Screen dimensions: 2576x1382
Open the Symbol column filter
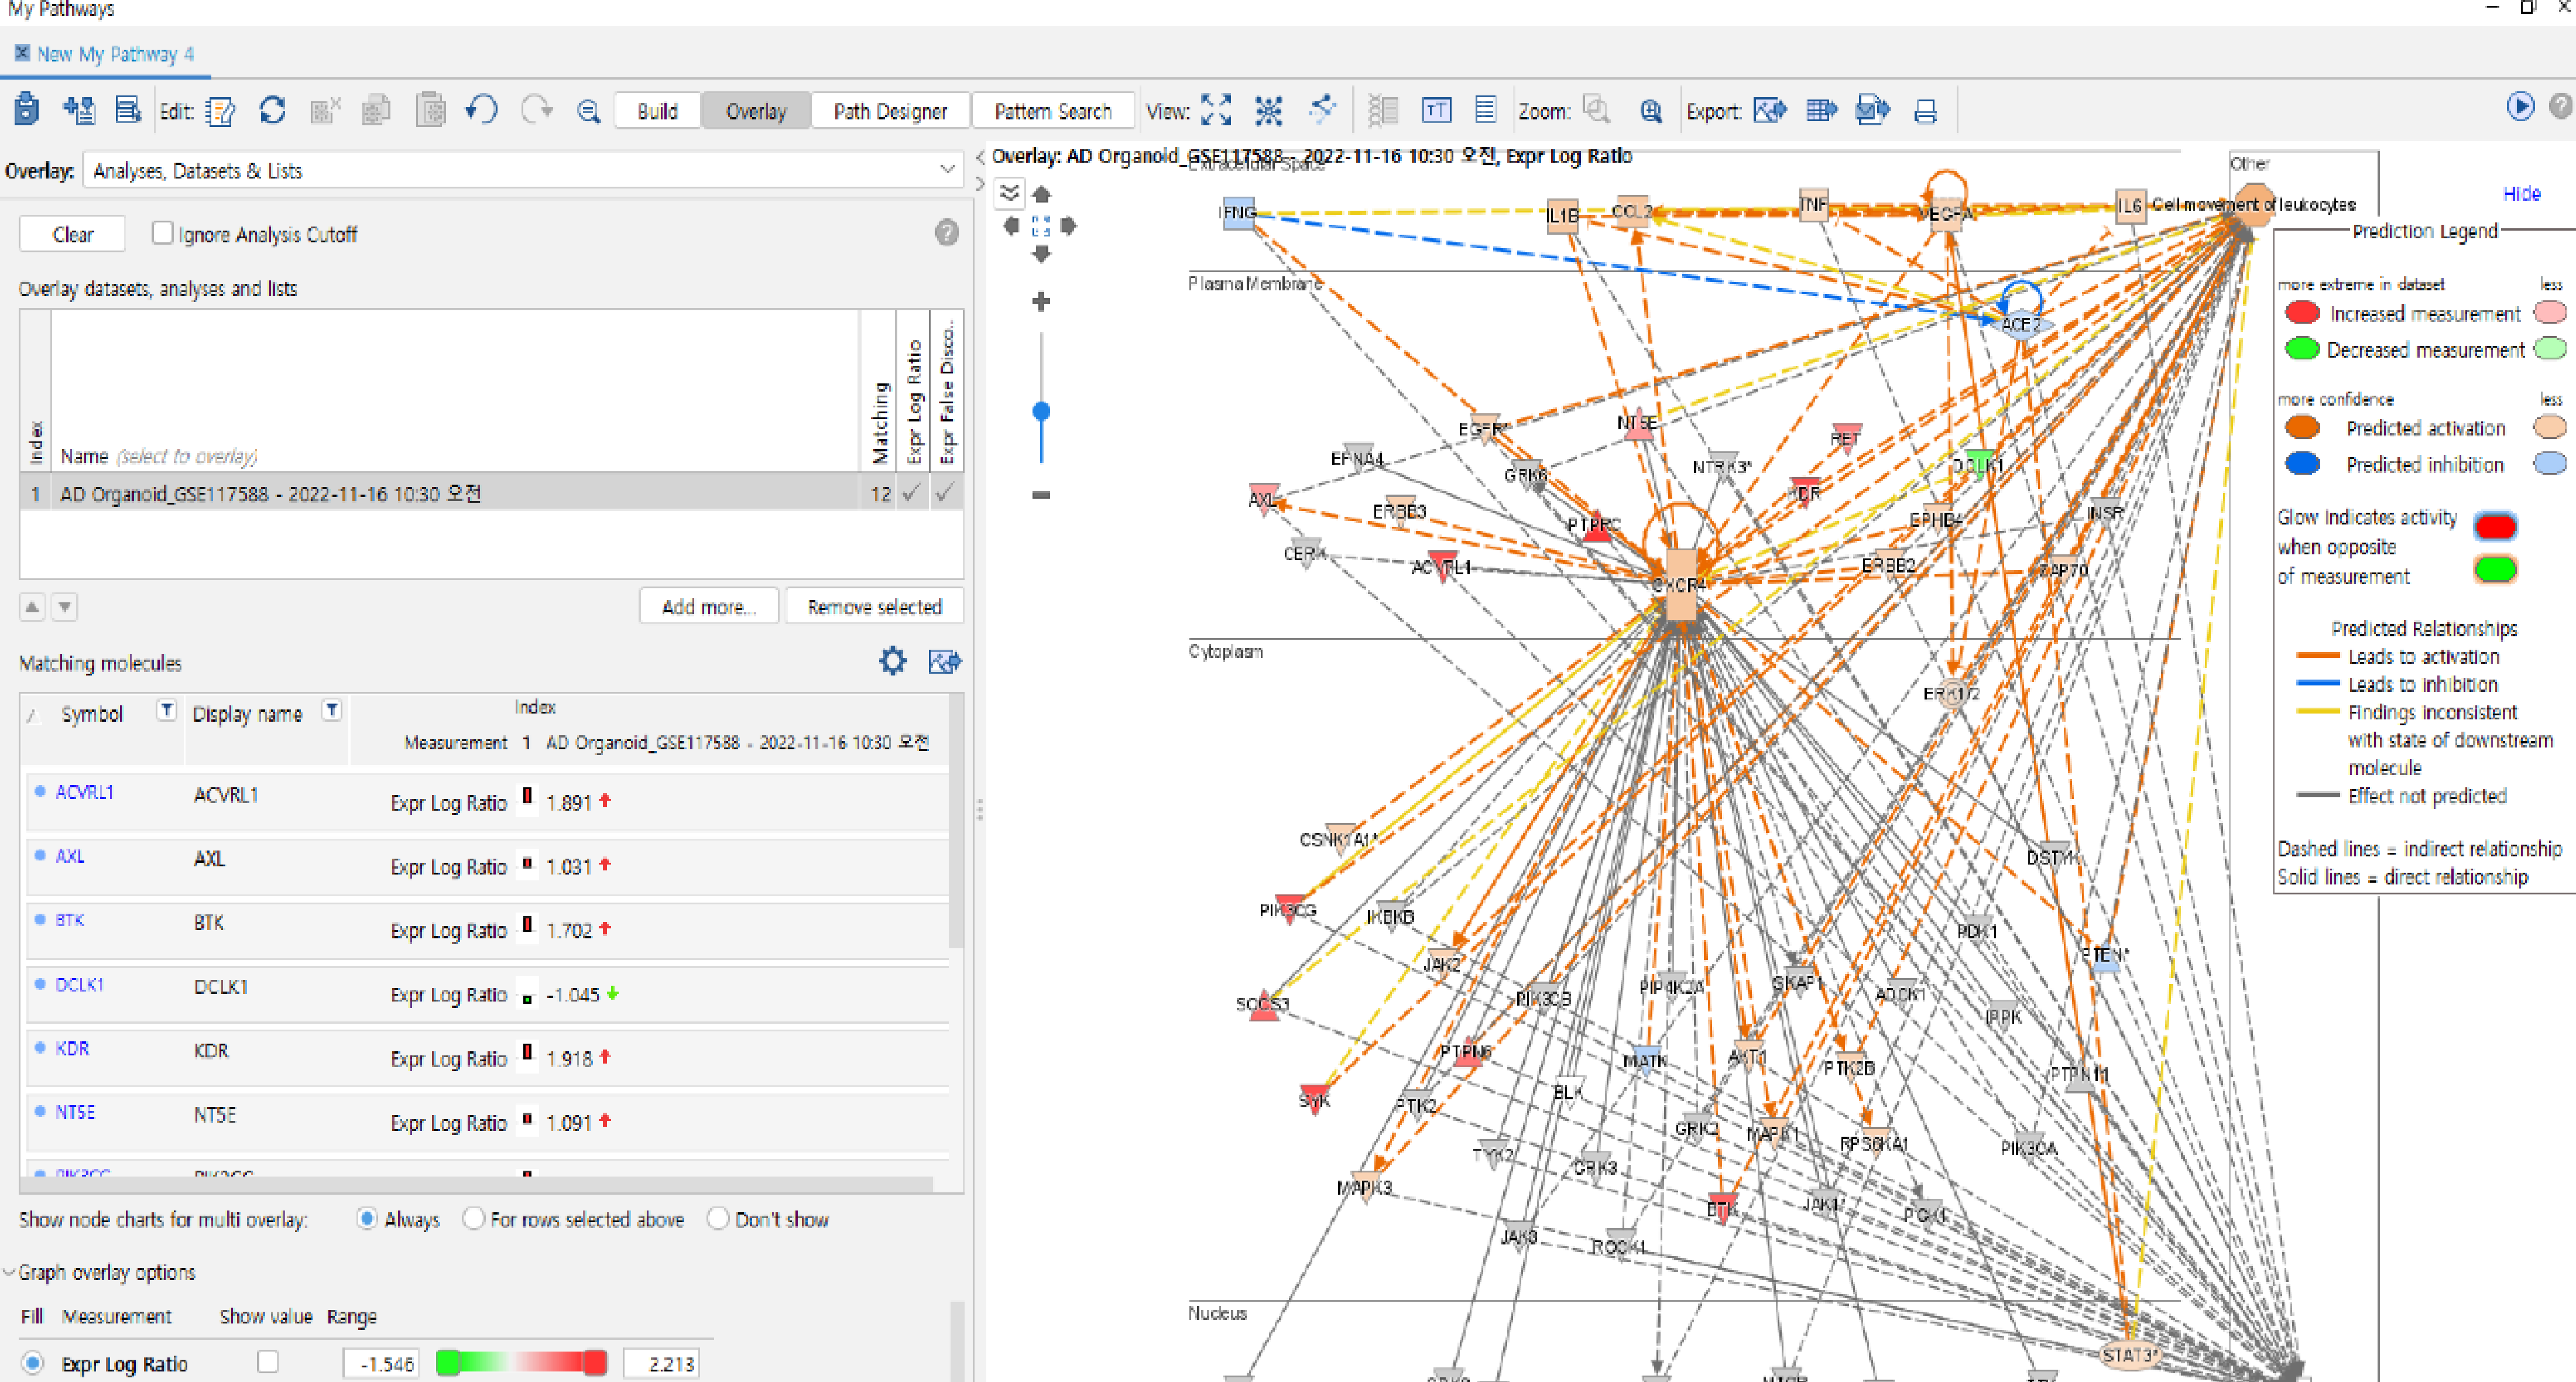coord(167,711)
